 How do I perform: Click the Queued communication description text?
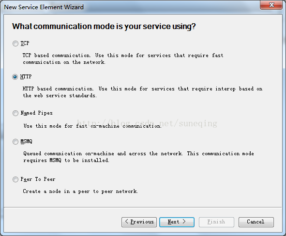point(138,157)
